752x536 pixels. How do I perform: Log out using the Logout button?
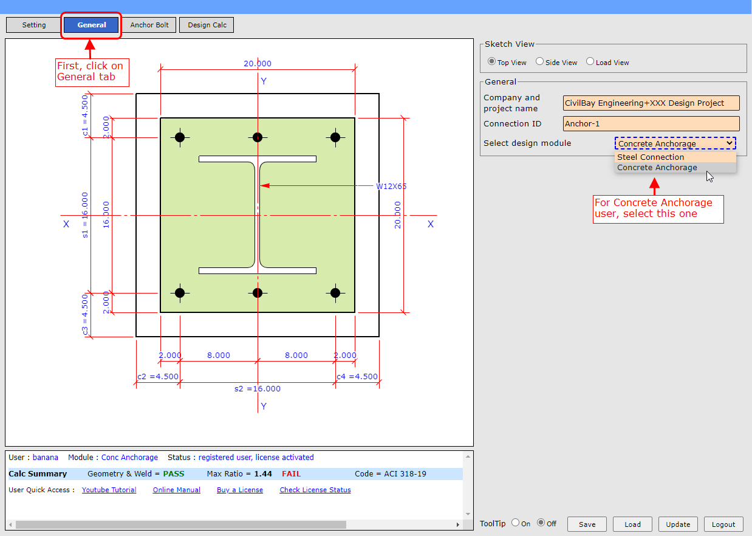pos(723,524)
